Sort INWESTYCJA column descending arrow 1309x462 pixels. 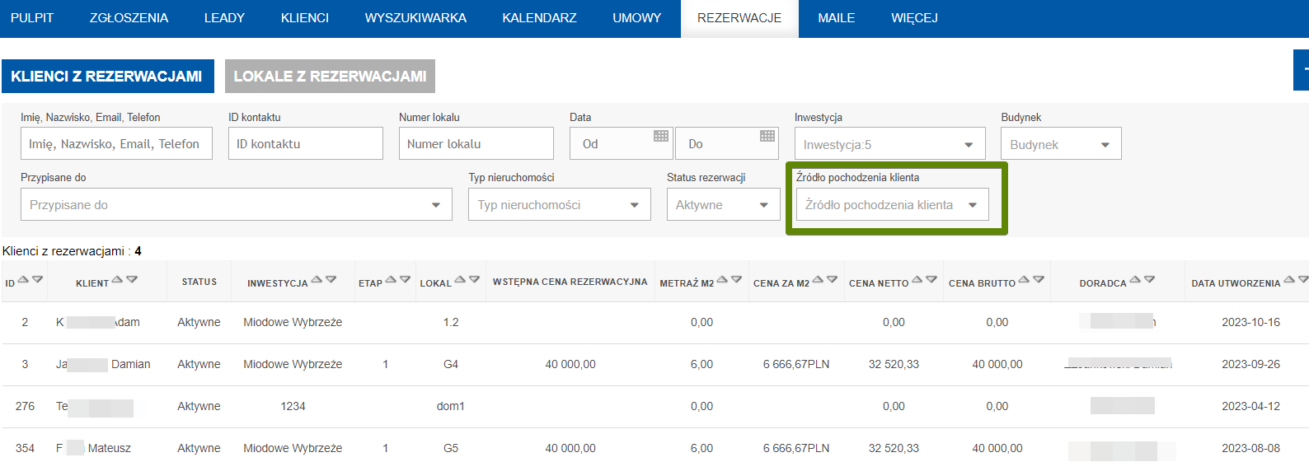(x=331, y=280)
